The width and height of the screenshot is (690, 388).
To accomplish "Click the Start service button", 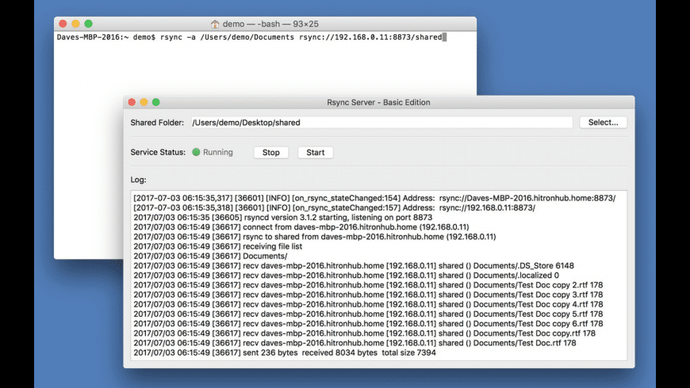I will [315, 153].
